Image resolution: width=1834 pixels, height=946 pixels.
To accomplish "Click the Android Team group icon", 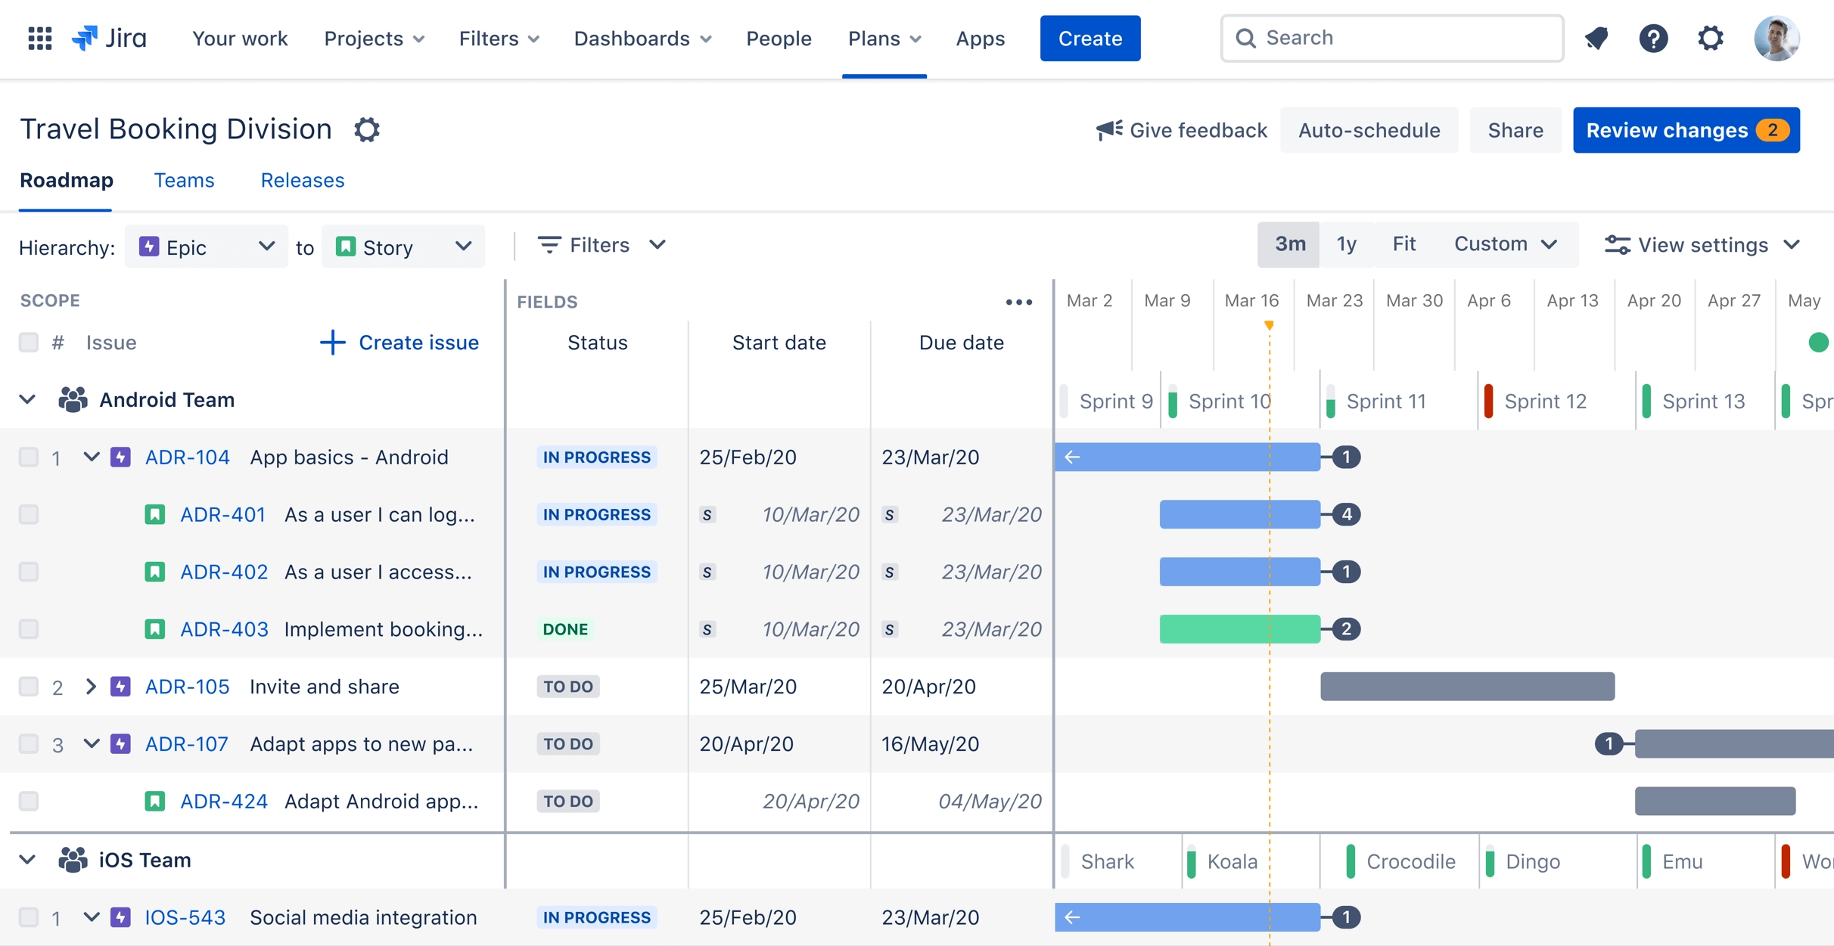I will 73,399.
